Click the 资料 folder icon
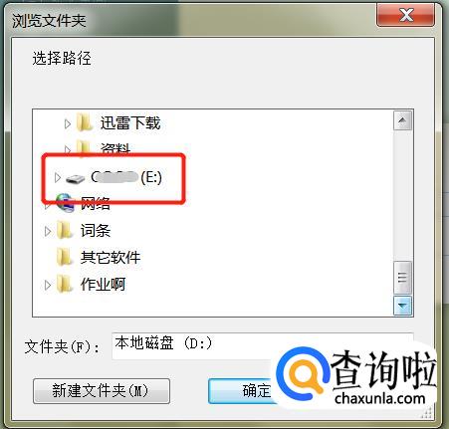The width and height of the screenshot is (449, 429). (x=84, y=147)
